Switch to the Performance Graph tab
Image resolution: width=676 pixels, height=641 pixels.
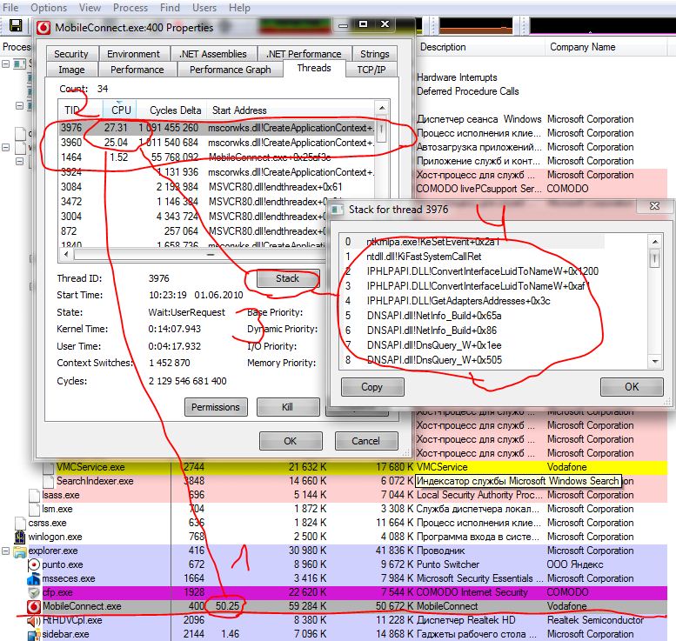(231, 70)
